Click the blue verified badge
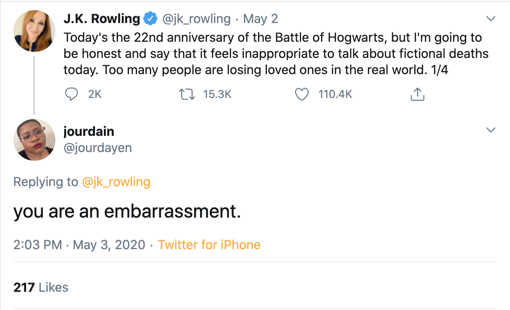This screenshot has height=310, width=510. pos(149,19)
